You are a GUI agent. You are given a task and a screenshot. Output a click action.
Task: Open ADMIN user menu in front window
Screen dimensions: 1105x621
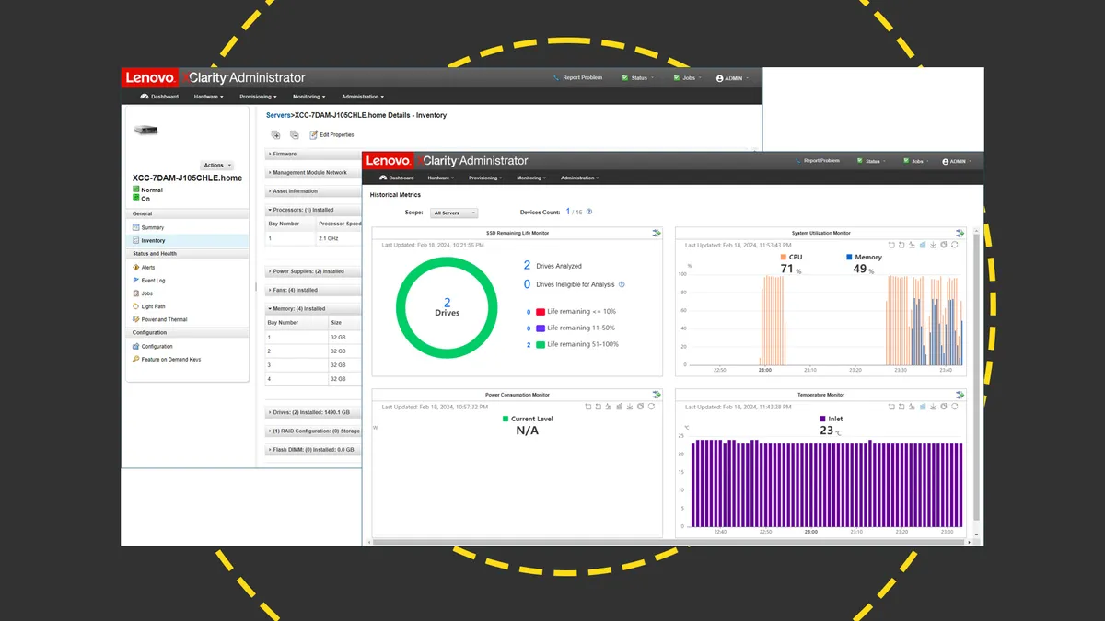point(957,161)
